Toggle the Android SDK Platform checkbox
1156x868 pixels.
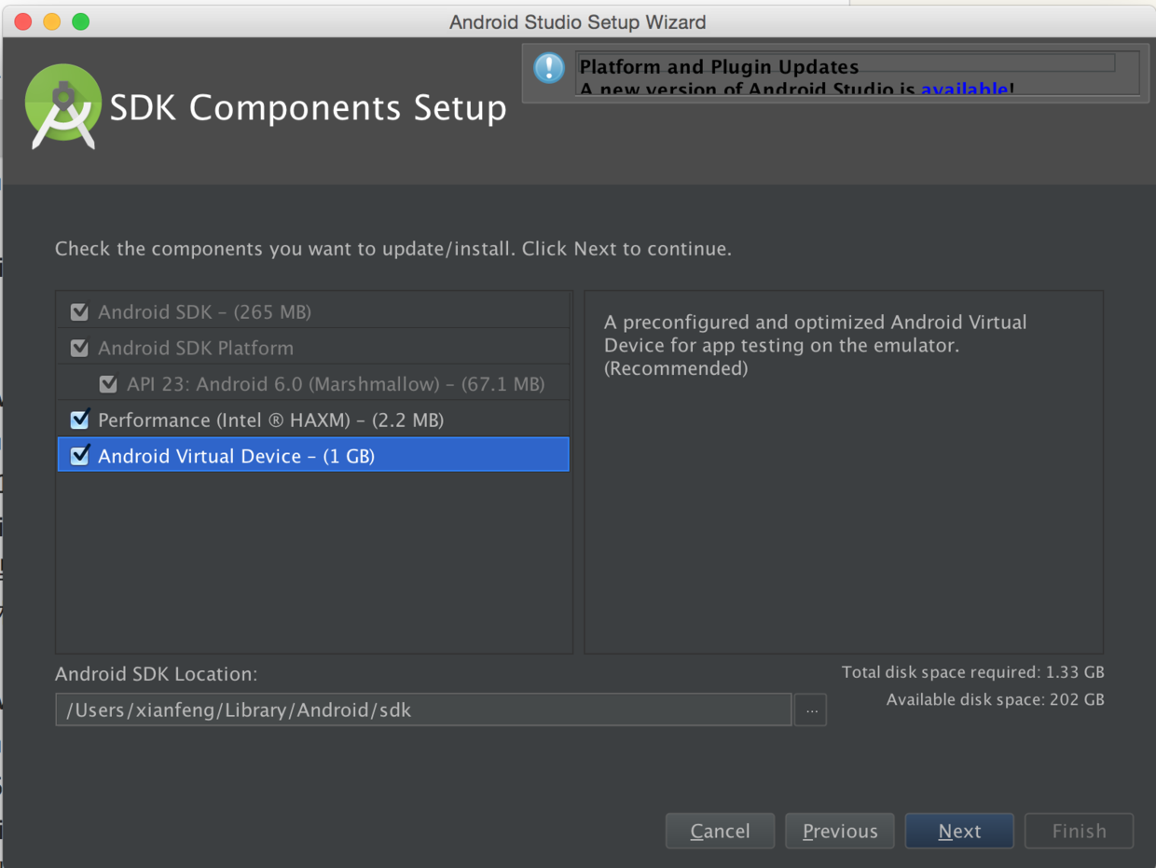80,348
